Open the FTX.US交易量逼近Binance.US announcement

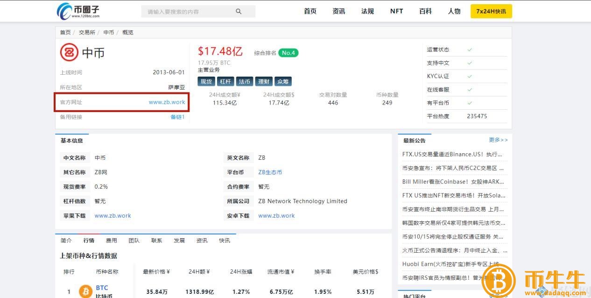pyautogui.click(x=453, y=154)
